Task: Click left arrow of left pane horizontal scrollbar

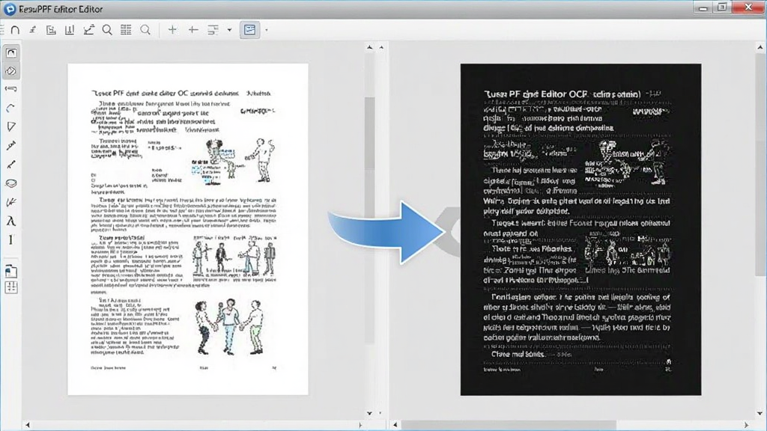Action: [x=28, y=425]
